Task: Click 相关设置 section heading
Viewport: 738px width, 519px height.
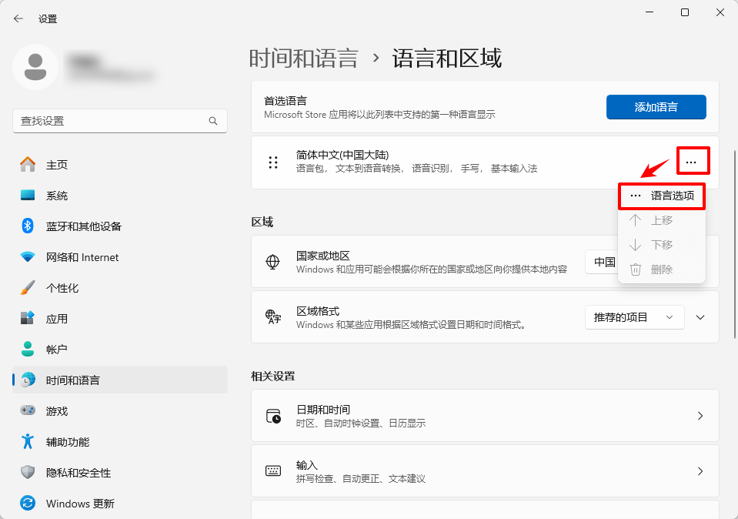Action: tap(273, 377)
